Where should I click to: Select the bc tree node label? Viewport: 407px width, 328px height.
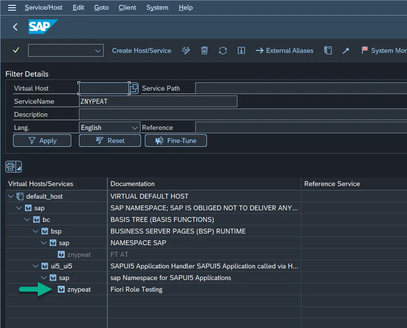coord(46,219)
